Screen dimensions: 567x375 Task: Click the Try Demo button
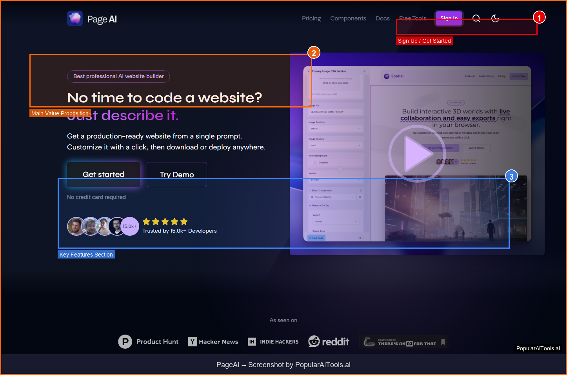177,175
